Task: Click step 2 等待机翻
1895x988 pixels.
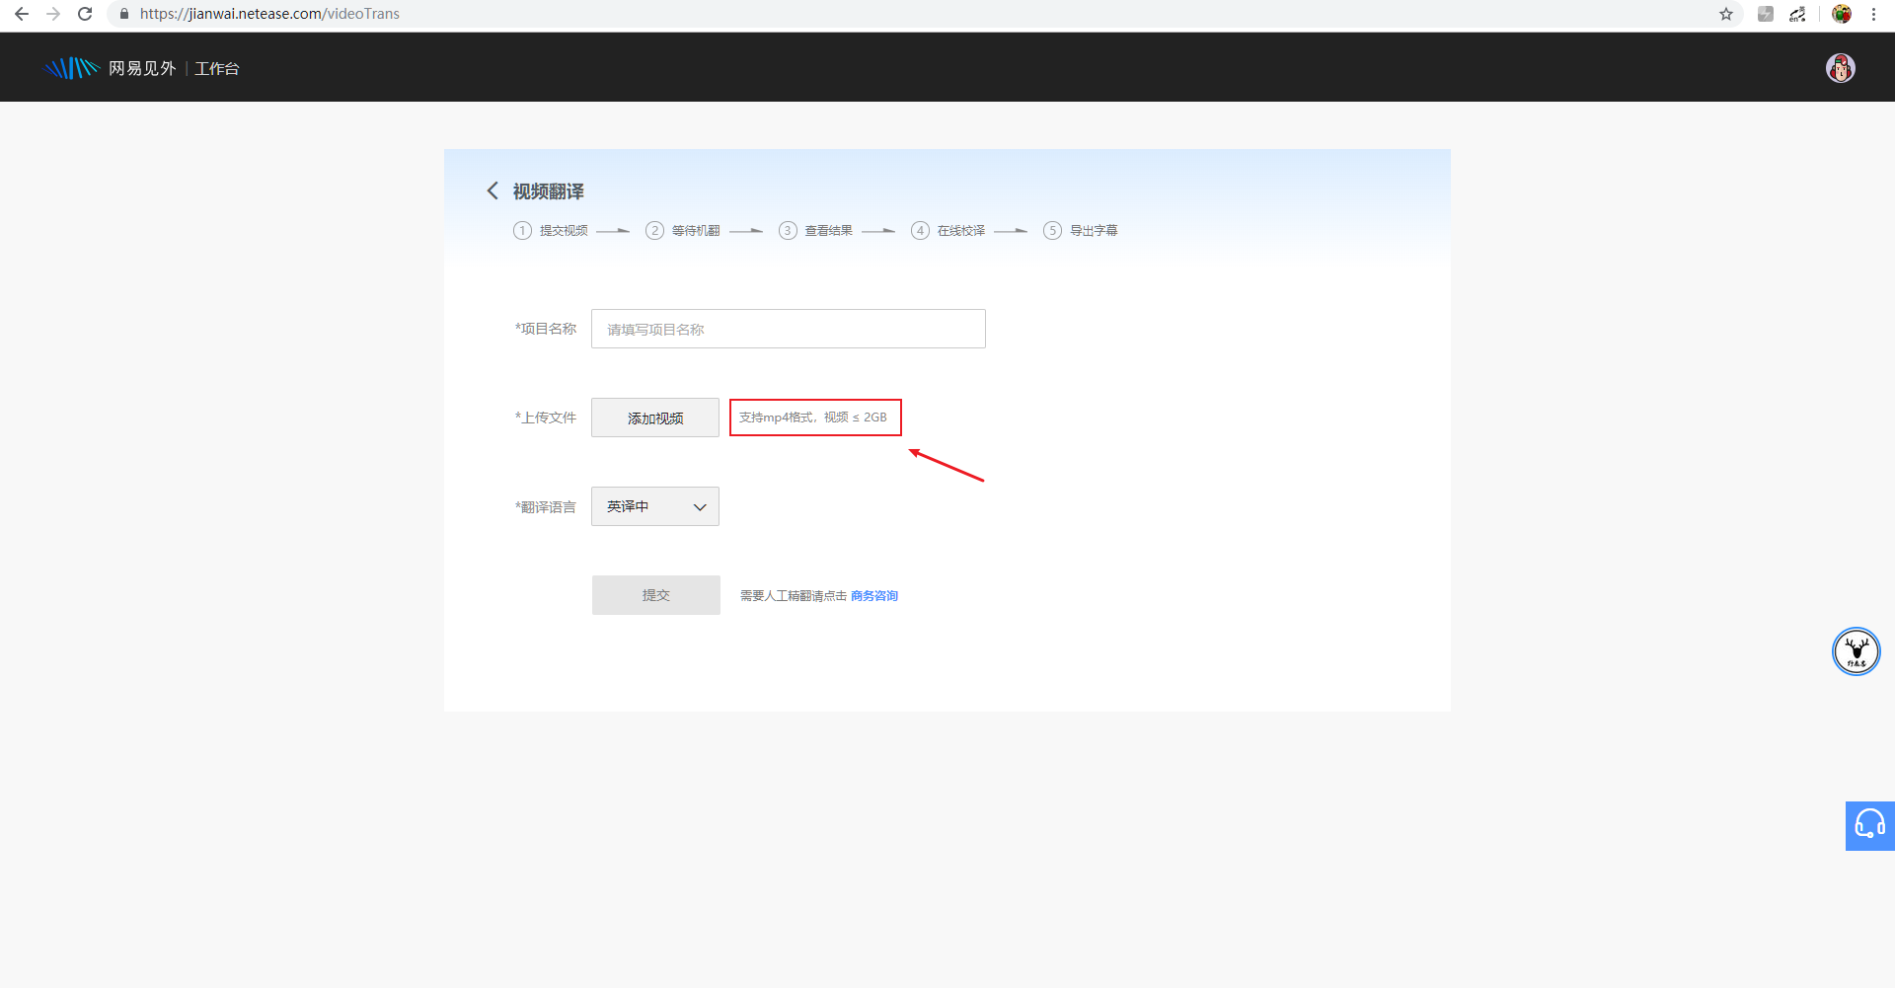Action: pyautogui.click(x=683, y=230)
